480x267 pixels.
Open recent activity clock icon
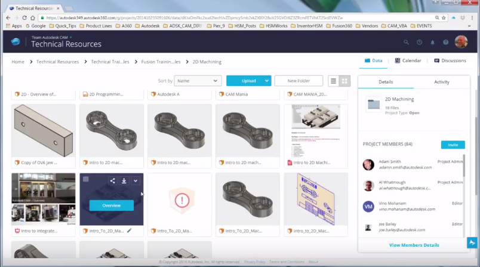coord(419,42)
